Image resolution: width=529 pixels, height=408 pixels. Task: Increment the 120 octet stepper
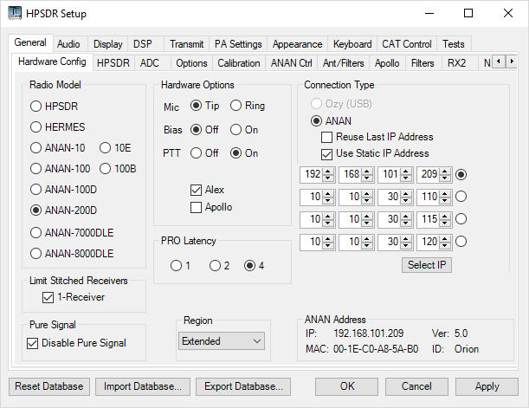coord(445,238)
